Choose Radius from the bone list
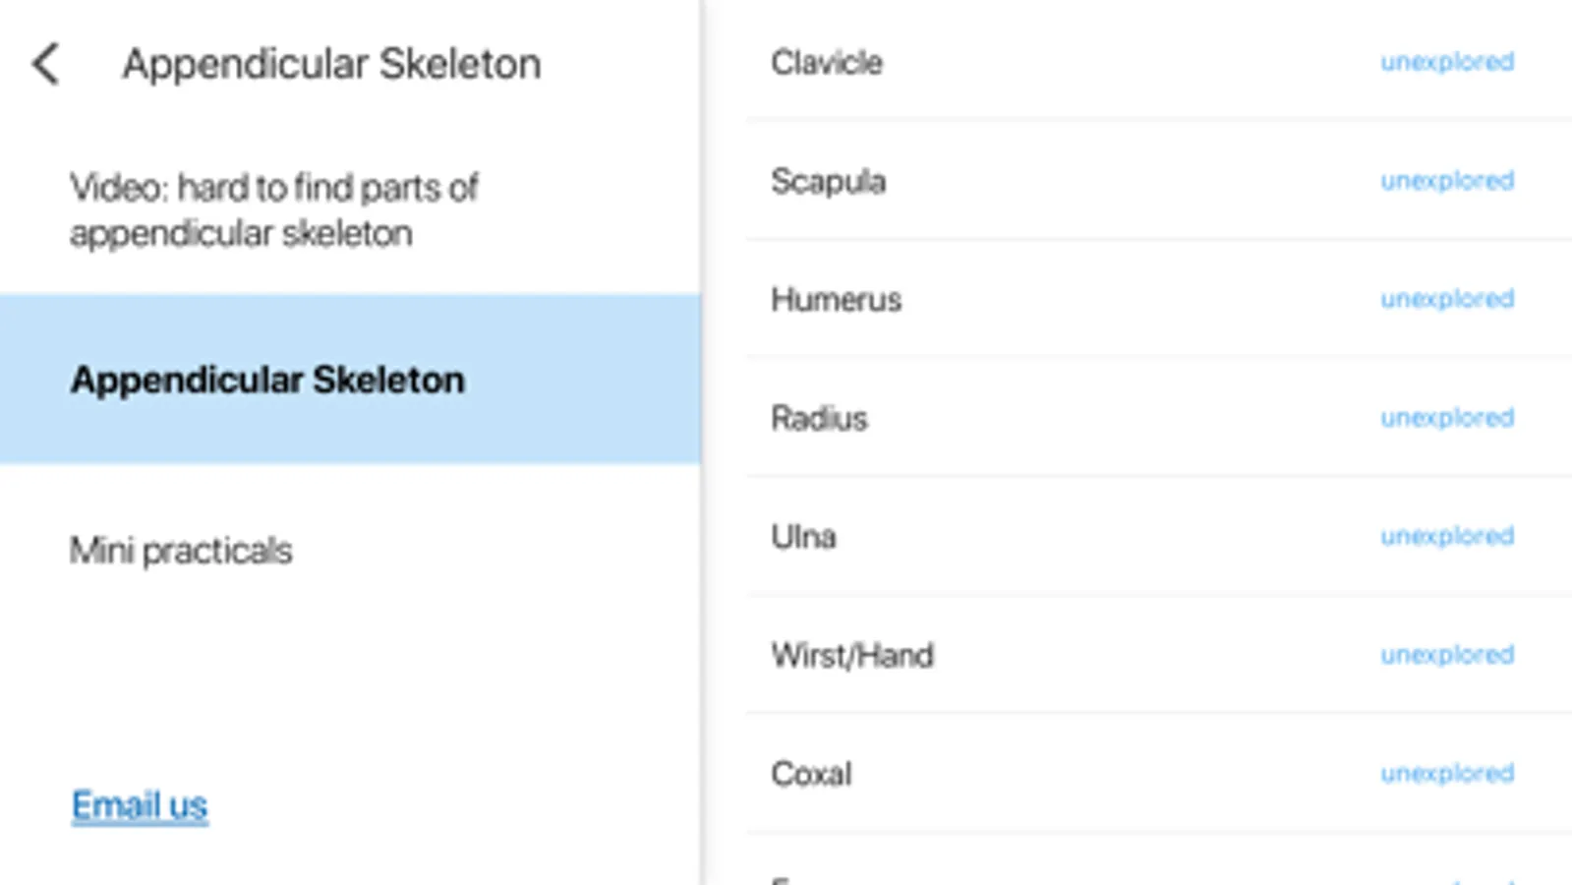 819,419
